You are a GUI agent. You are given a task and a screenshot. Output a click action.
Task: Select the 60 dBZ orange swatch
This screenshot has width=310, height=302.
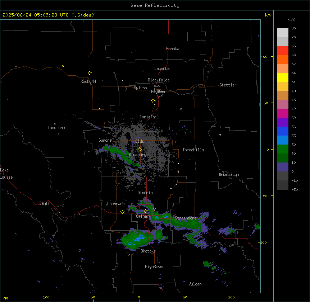tap(283, 59)
